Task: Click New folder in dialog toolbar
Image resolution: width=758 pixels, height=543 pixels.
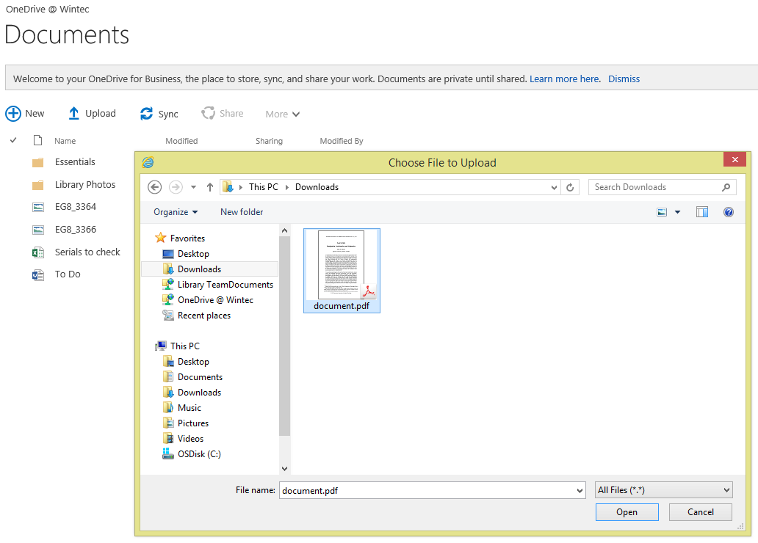Action: click(x=242, y=211)
